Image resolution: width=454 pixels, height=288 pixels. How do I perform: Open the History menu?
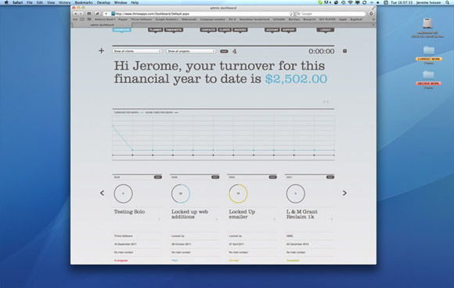pos(64,2)
